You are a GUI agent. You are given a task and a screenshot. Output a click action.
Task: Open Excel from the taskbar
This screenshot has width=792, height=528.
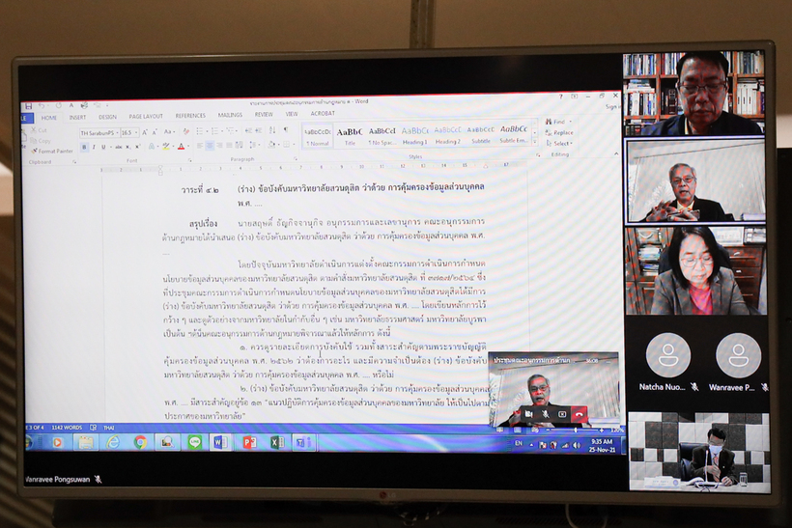[x=276, y=443]
